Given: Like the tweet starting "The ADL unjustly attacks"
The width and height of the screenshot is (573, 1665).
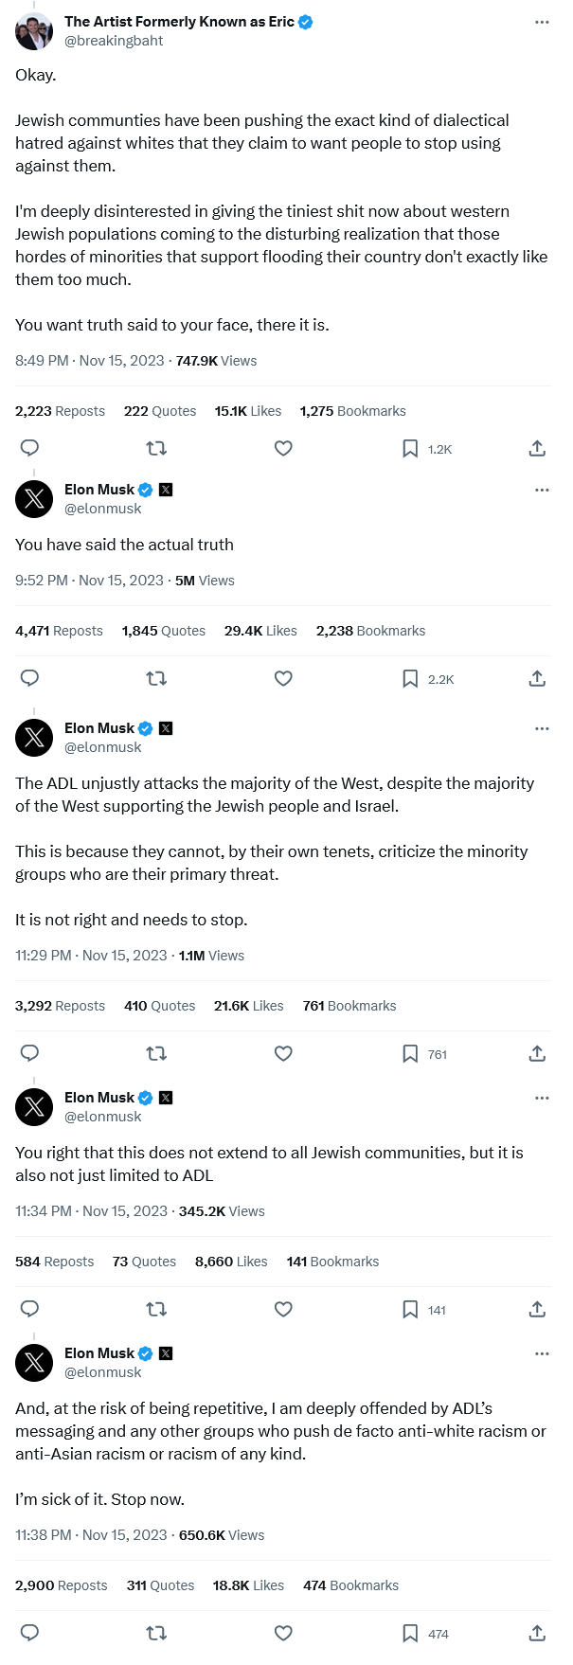Looking at the screenshot, I should pyautogui.click(x=283, y=1053).
